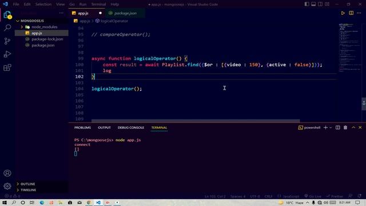This screenshot has height=206, width=366.
Task: Select app.js in the file explorer
Action: point(42,33)
